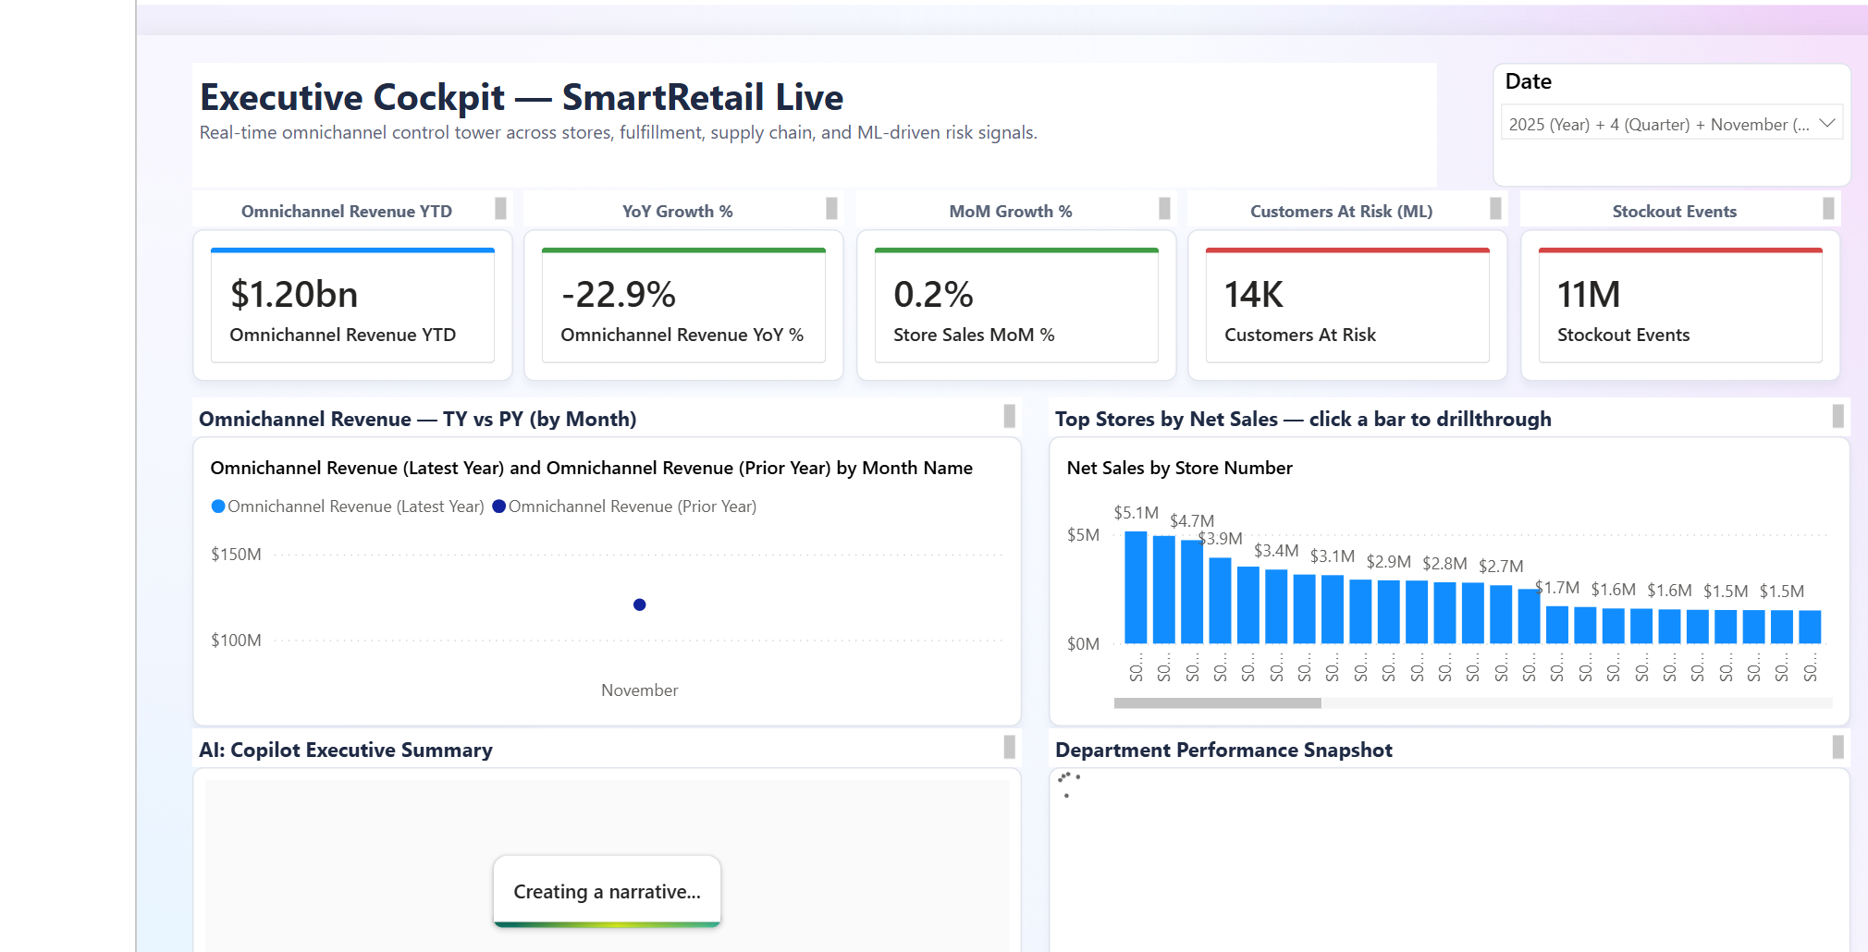
Task: Click the gray handle beside Department Performance Snapshot title
Action: click(1837, 747)
